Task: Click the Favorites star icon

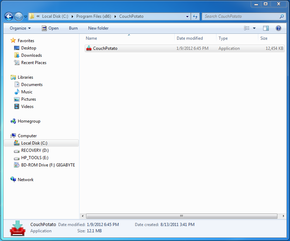Action: coord(13,40)
